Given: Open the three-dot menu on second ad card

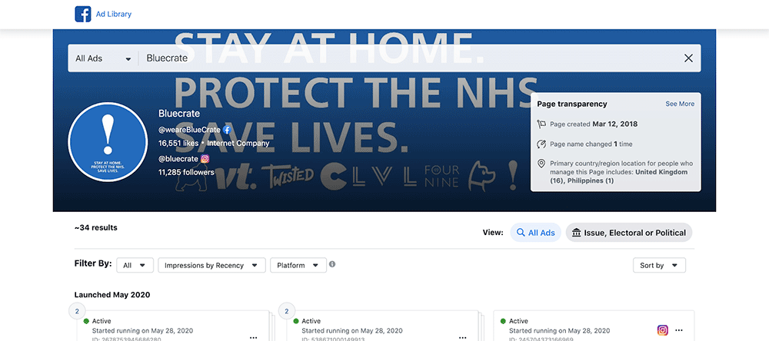Looking at the screenshot, I should (x=463, y=336).
